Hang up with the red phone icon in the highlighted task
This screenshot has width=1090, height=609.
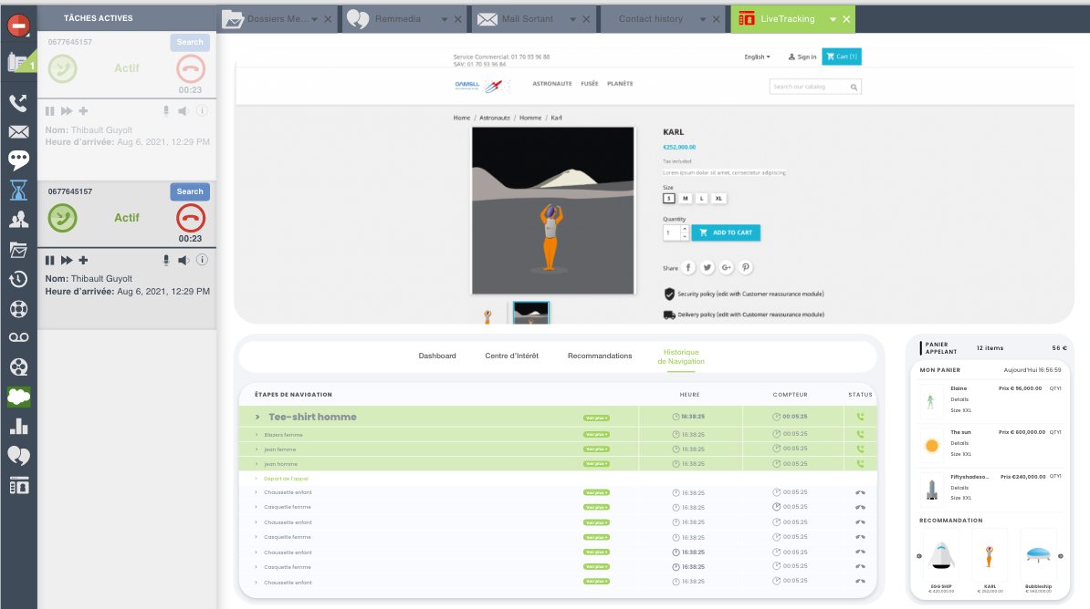(191, 218)
